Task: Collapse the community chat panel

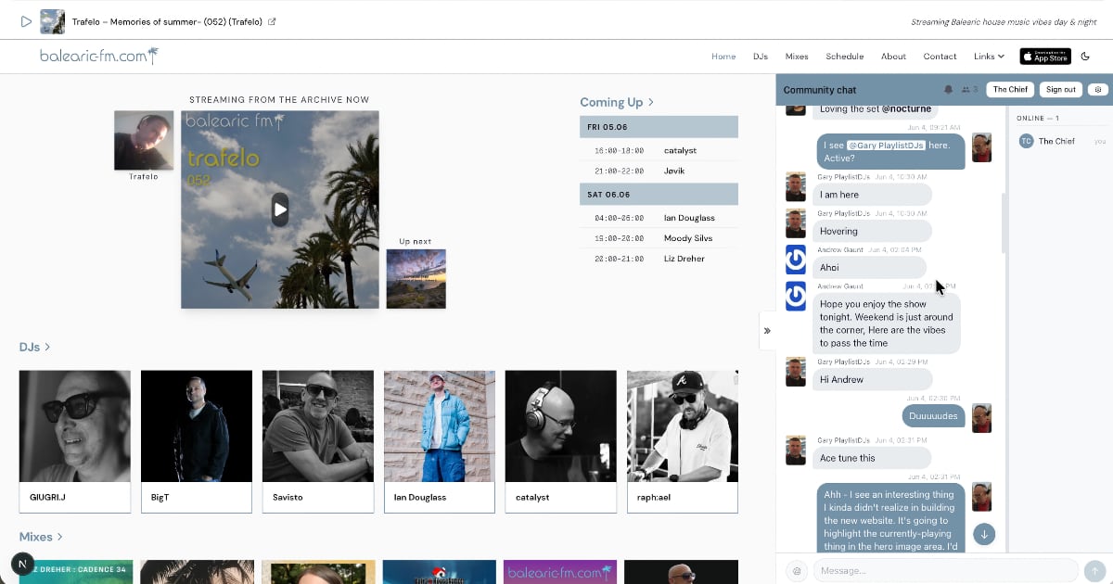Action: 767,331
